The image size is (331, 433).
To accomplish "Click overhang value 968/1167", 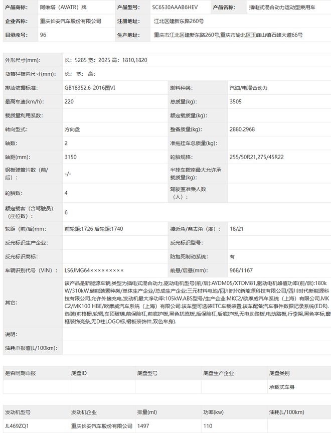I will 241,270.
